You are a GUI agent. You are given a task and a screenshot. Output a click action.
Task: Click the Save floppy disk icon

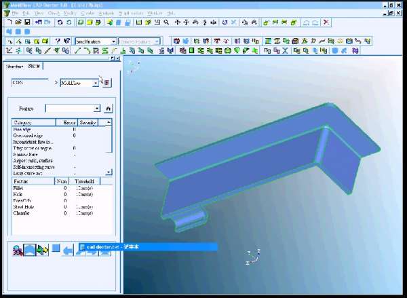(27, 22)
